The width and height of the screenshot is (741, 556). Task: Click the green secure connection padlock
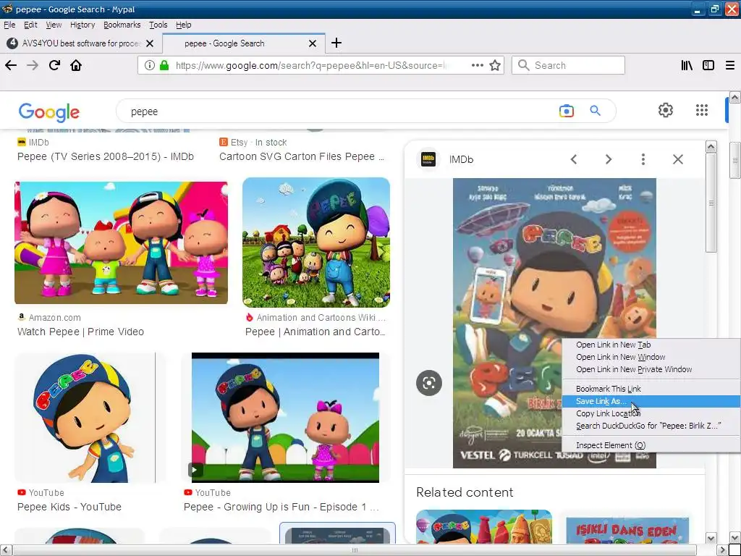164,65
